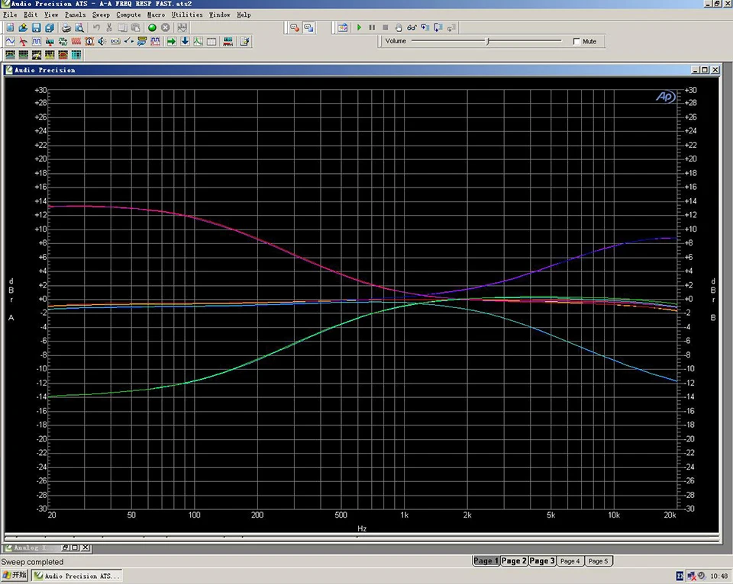This screenshot has width=733, height=584.
Task: Restore the minimized Analog panel window
Action: 66,547
